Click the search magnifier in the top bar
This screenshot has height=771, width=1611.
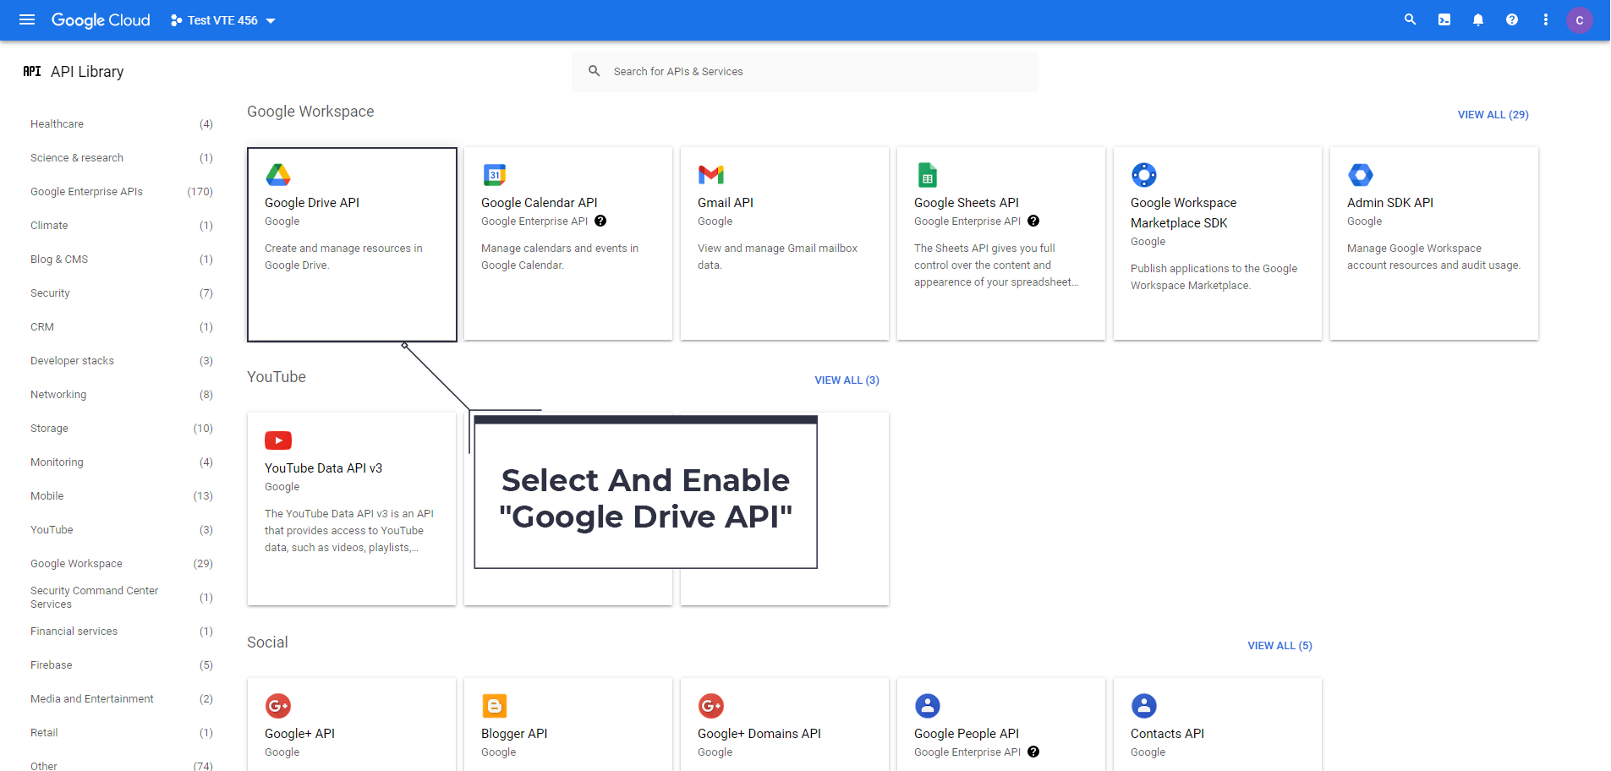(x=1410, y=19)
